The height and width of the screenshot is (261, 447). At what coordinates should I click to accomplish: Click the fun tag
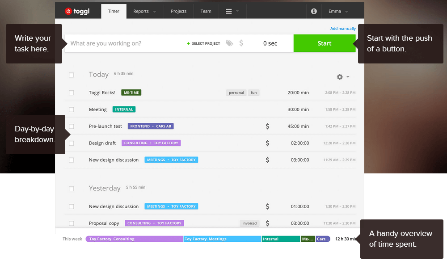[x=254, y=93]
